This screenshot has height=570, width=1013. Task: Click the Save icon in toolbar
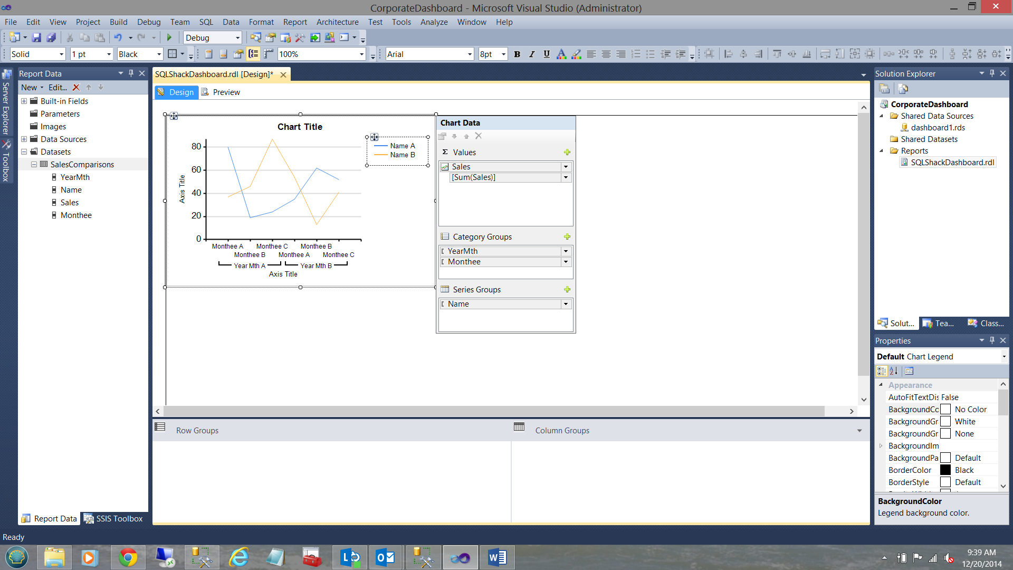pos(36,37)
